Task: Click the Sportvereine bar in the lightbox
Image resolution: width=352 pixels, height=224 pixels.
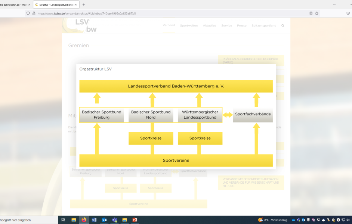Action: (x=176, y=160)
